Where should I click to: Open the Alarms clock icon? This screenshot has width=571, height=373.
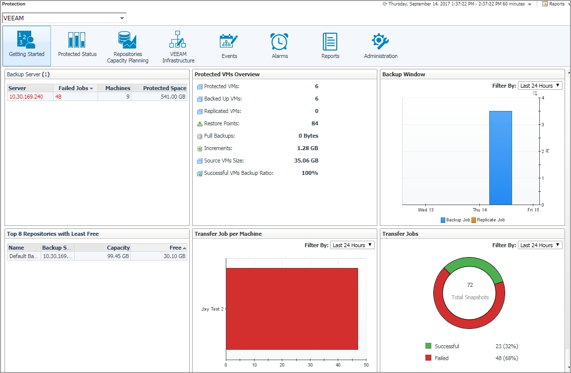(280, 41)
